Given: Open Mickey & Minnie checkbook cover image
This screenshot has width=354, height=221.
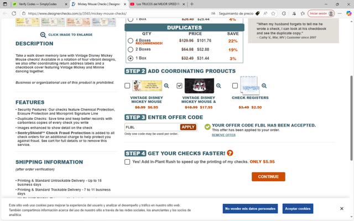Looking at the screenshot, I should (199, 86).
